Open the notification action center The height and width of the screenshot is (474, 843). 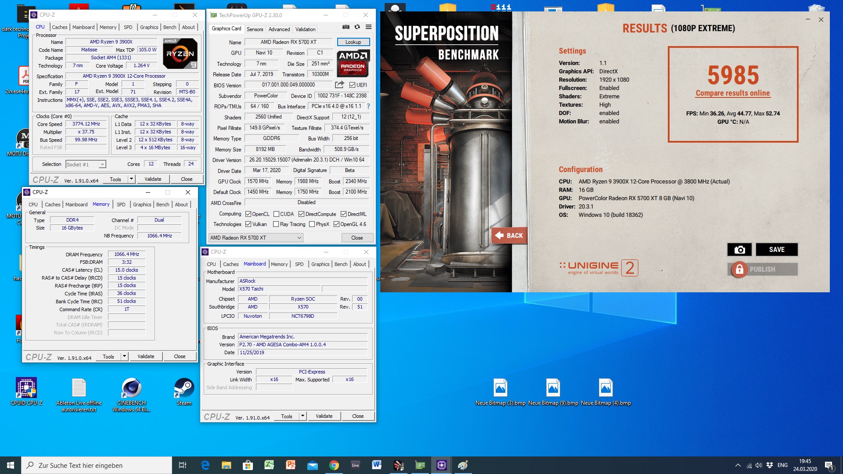point(829,465)
